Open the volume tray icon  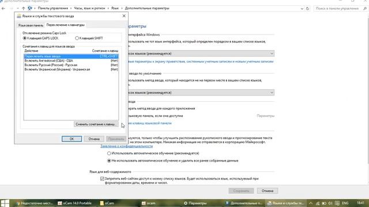(x=330, y=203)
